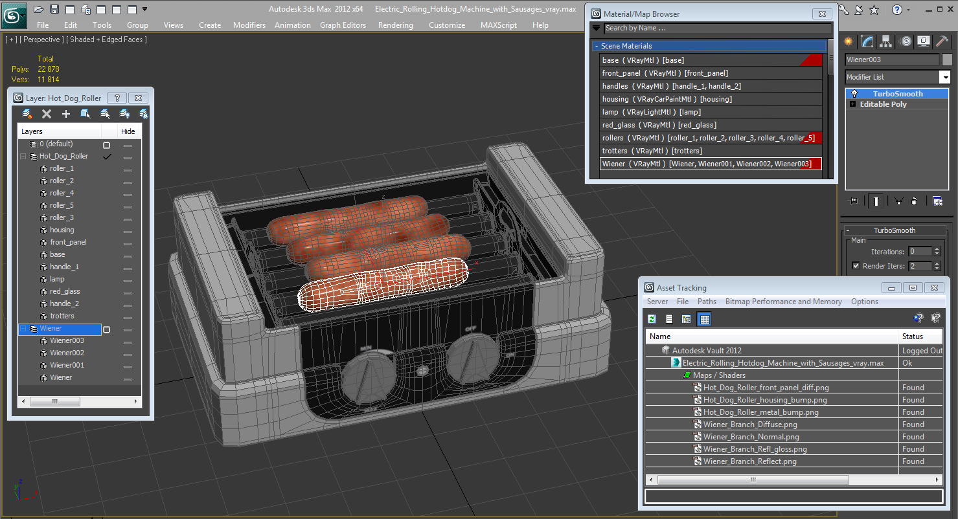Image resolution: width=958 pixels, height=519 pixels.
Task: Toggle hide state for Wiener003 row
Action: click(x=128, y=342)
